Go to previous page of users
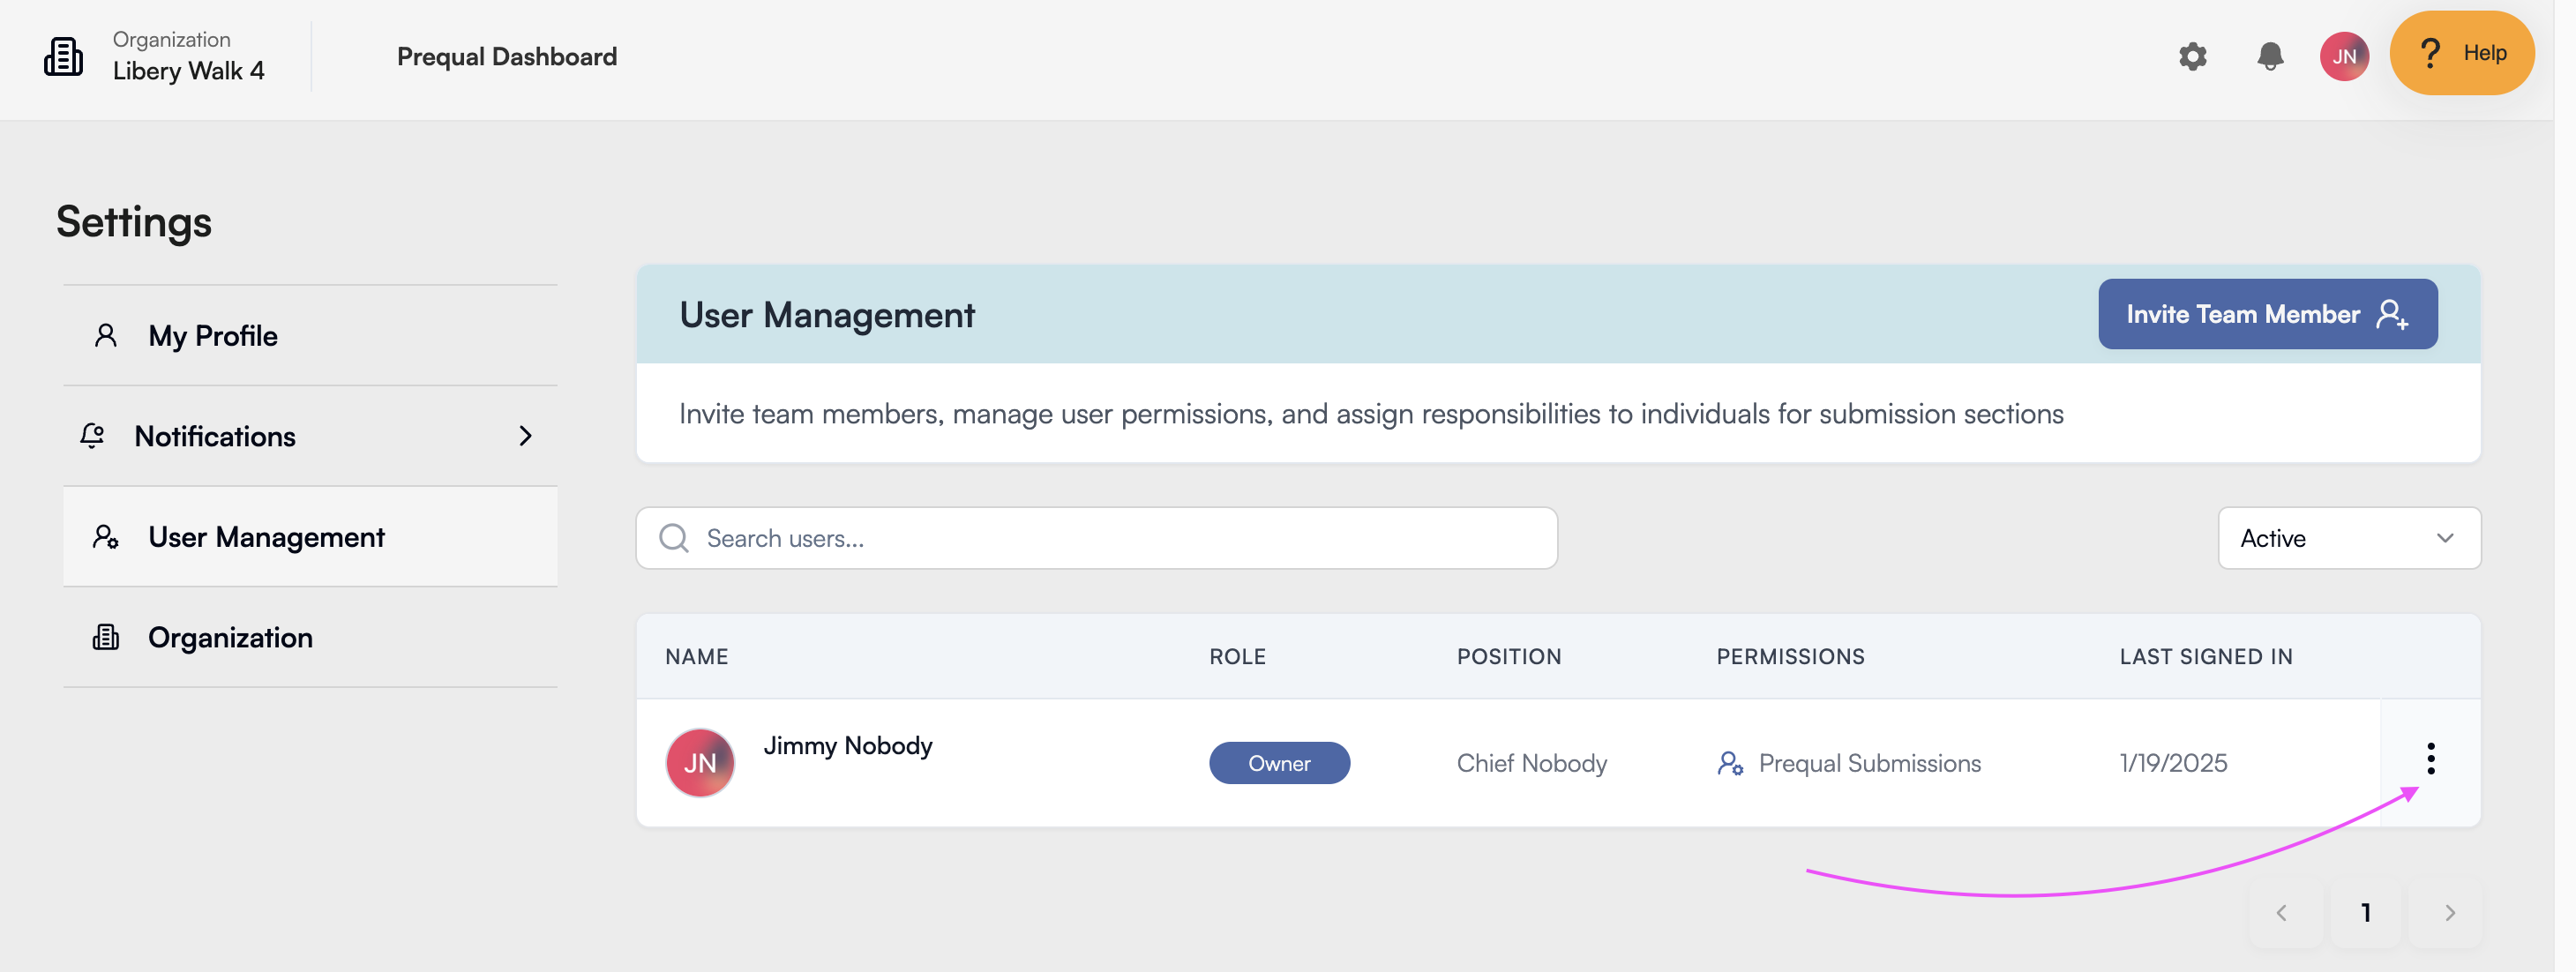The width and height of the screenshot is (2576, 972). coord(2281,913)
